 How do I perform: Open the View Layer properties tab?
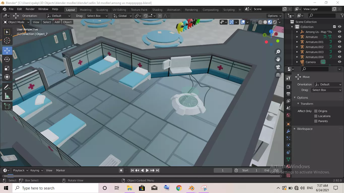288,101
